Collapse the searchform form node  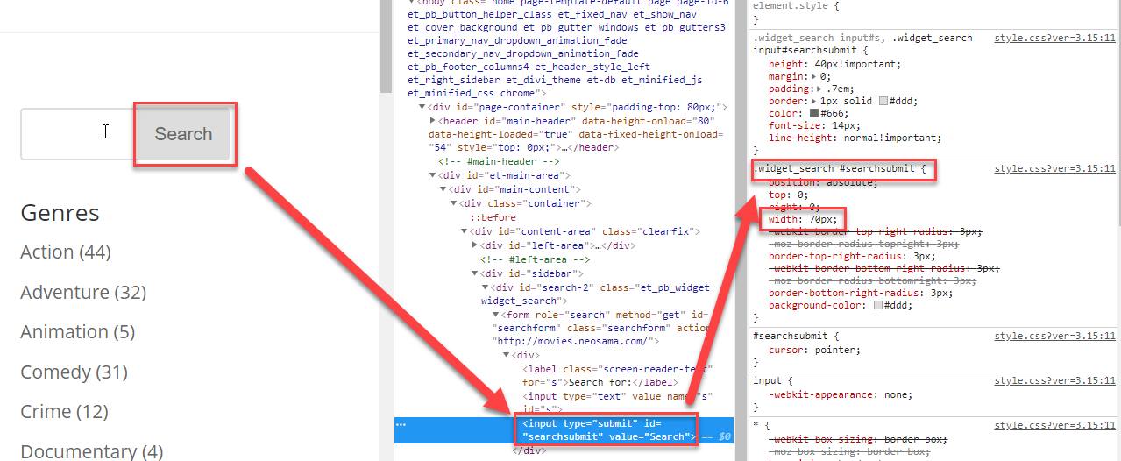pos(496,315)
